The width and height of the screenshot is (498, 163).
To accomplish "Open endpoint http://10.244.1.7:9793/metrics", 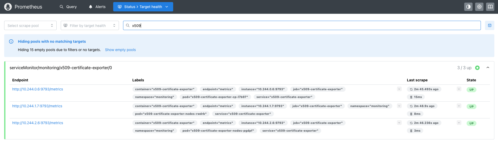I will [x=37, y=106].
